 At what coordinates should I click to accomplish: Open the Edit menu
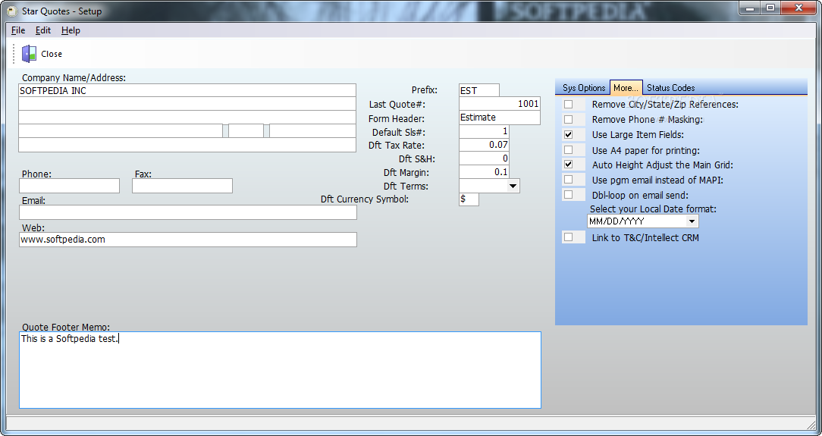[x=43, y=30]
